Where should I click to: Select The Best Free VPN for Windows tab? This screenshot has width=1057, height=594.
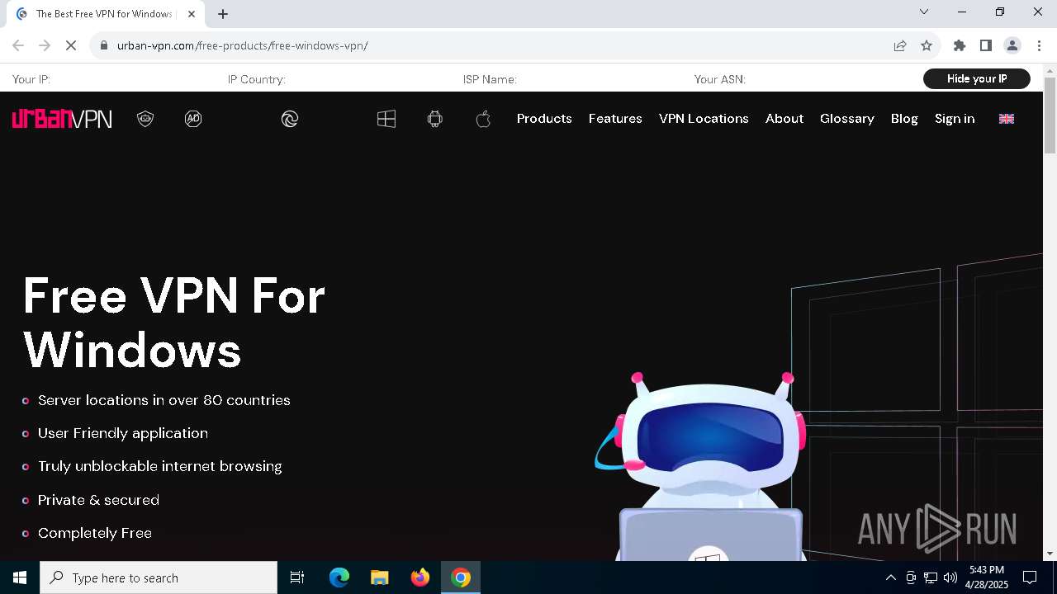106,14
